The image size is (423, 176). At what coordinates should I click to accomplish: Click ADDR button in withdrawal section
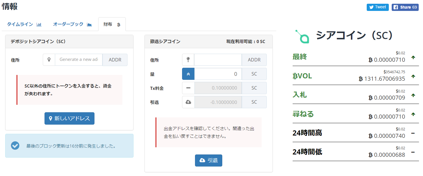[254, 60]
